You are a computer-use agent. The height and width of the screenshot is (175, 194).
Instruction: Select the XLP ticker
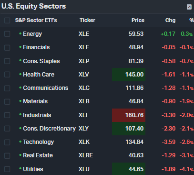[x=84, y=61]
